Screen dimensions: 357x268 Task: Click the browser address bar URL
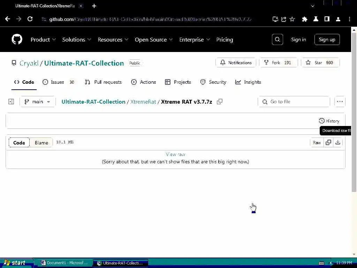coord(150,19)
